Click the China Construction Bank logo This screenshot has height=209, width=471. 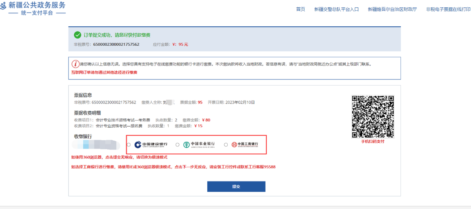coord(151,144)
